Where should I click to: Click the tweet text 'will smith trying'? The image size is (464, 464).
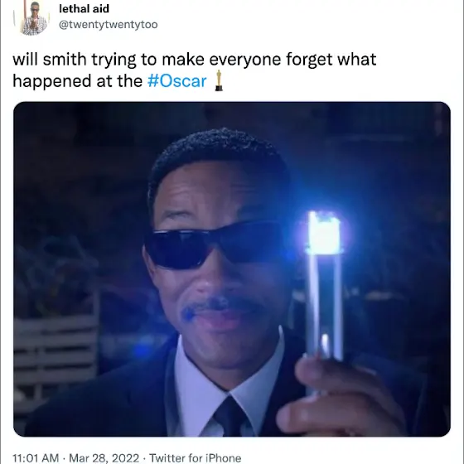(74, 60)
